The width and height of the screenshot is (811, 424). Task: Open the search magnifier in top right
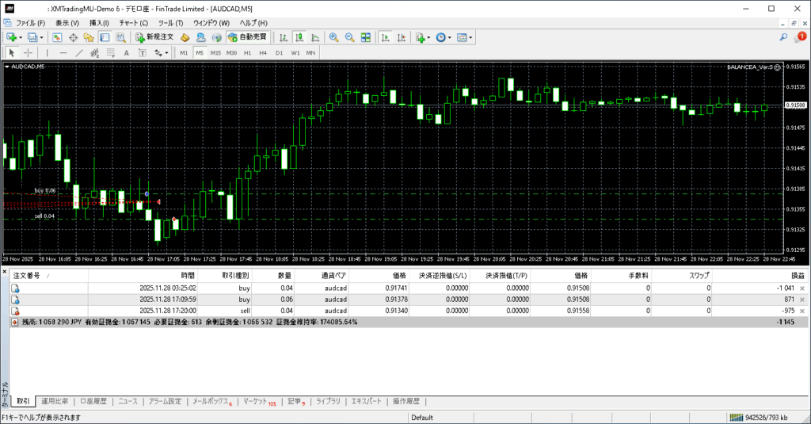click(x=783, y=37)
